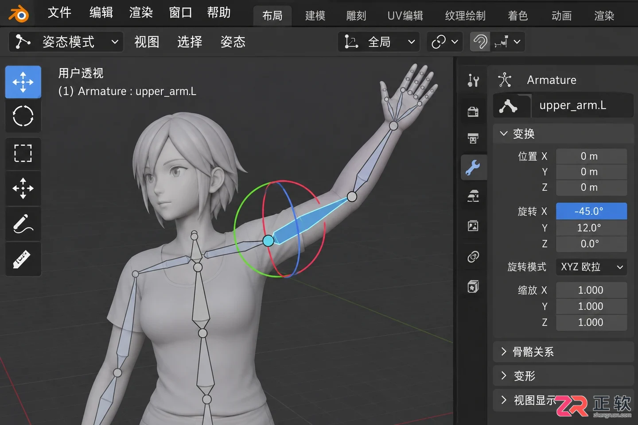
Task: Click the 位置 X field
Action: click(x=591, y=156)
